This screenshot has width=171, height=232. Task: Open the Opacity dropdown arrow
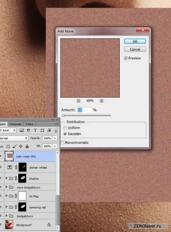(55, 138)
